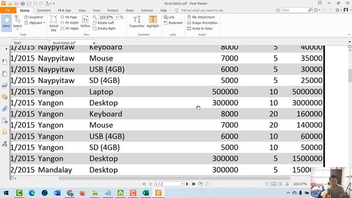Switch to continuous facing view mode
The height and width of the screenshot is (198, 352).
pyautogui.click(x=287, y=184)
